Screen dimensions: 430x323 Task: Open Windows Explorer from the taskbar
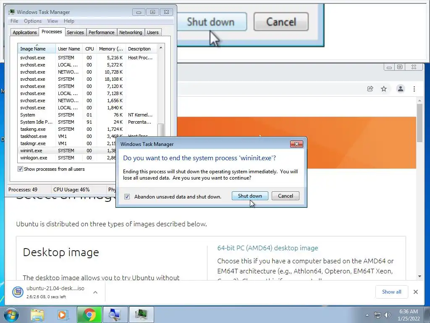coord(37,315)
